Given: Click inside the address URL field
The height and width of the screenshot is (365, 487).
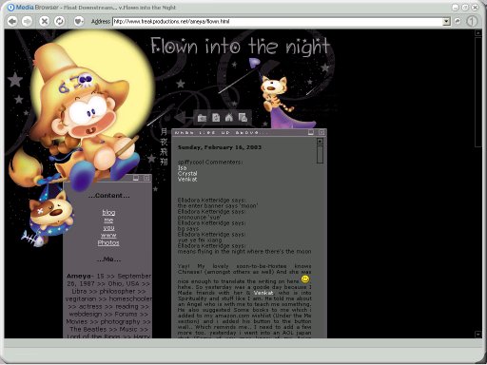Looking at the screenshot, I should (x=278, y=22).
